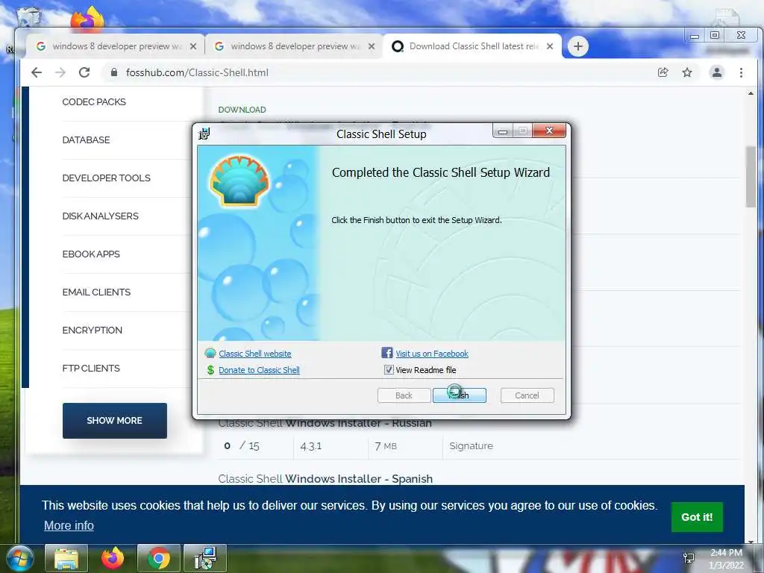Open a new browser tab
Viewport: 764px width, 573px height.
pos(578,46)
